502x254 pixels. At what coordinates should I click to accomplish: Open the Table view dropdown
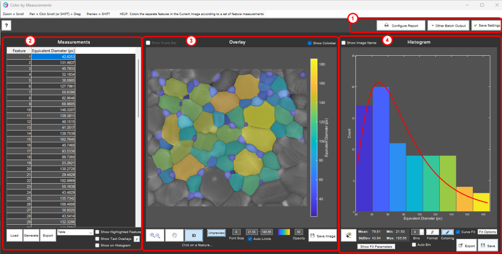pos(75,232)
